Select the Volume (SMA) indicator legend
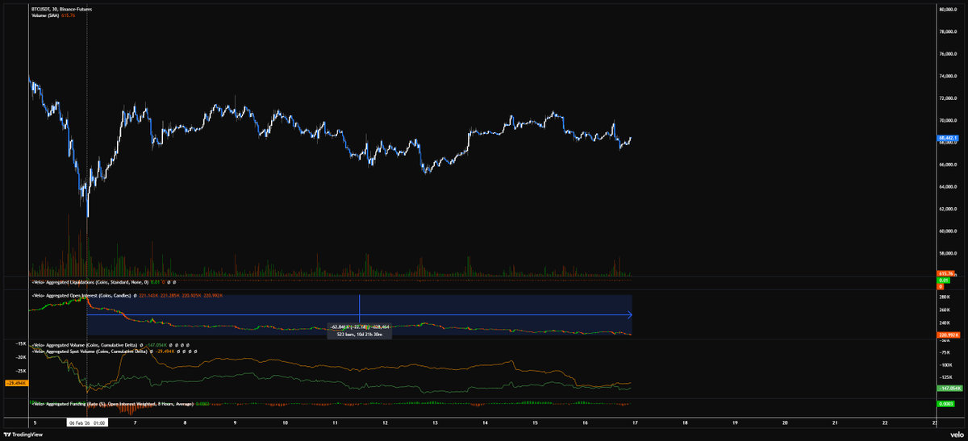Screen dimensions: 968x441 coord(47,16)
